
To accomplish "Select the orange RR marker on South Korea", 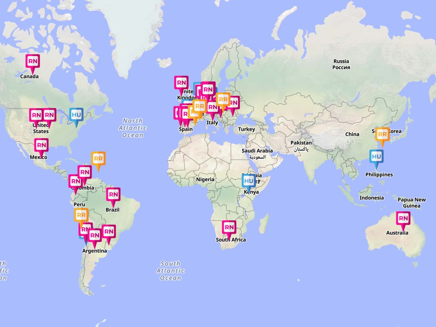I will click(x=382, y=135).
